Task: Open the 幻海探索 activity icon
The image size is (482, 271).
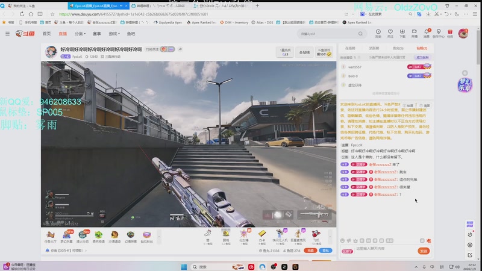Action: [x=131, y=237]
